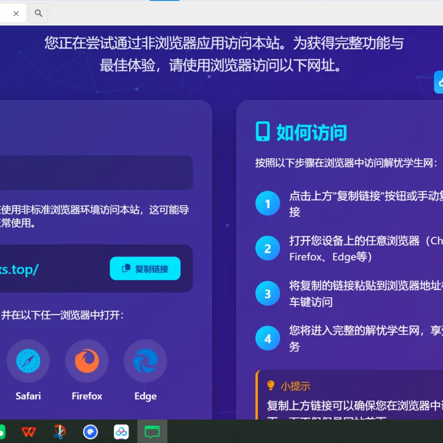Click the search magnifier icon
This screenshot has height=443, width=443.
38,13
